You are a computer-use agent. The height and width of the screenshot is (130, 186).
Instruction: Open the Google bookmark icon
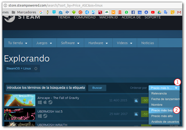pyautogui.click(x=41, y=12)
